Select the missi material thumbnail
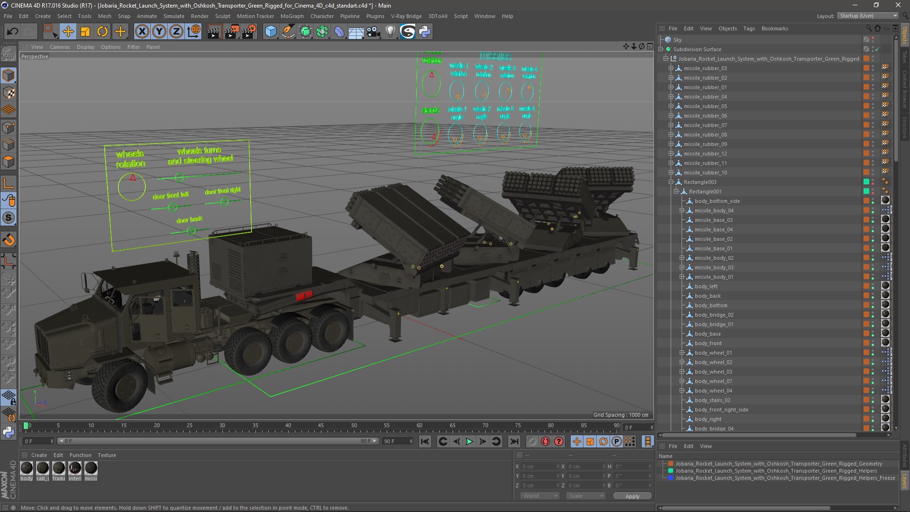Viewport: 910px width, 512px height. [x=91, y=468]
